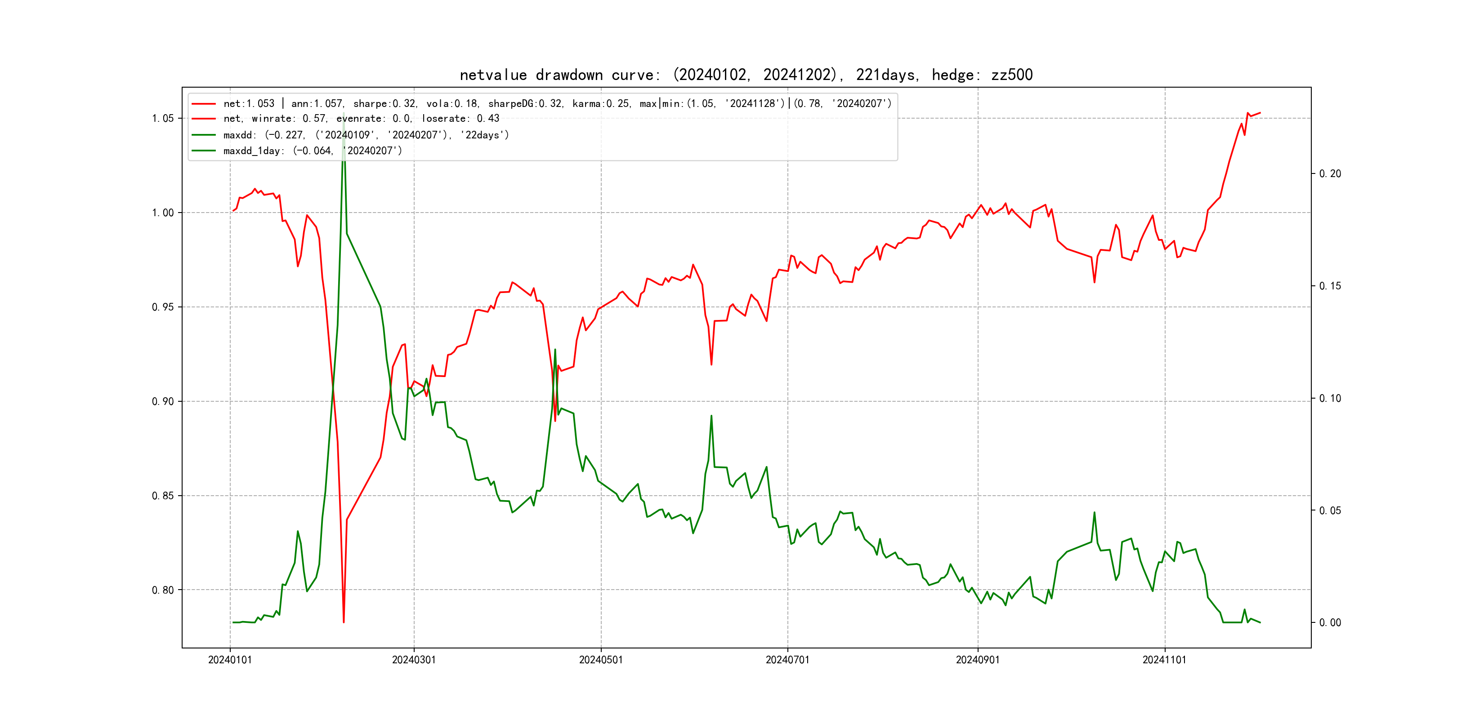The image size is (1457, 728).
Task: Click the 0.10 right axis tick label
Action: [1330, 399]
